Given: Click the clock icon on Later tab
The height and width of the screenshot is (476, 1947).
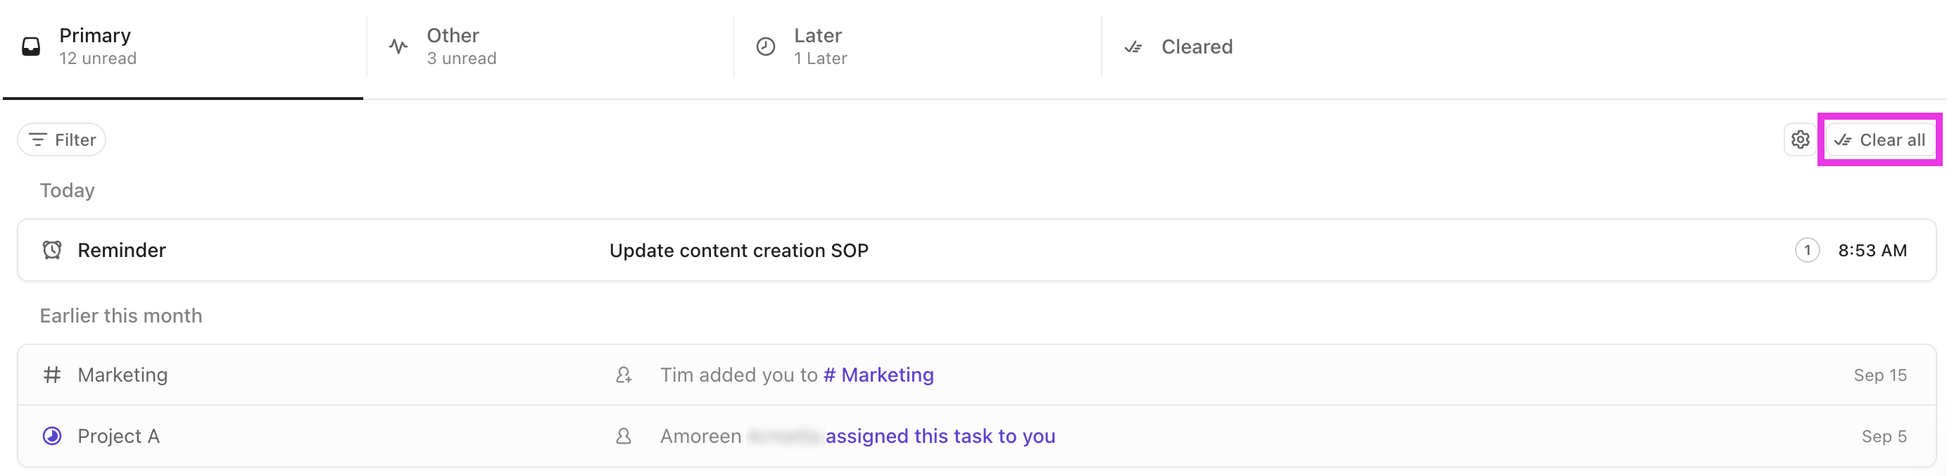Looking at the screenshot, I should [766, 47].
